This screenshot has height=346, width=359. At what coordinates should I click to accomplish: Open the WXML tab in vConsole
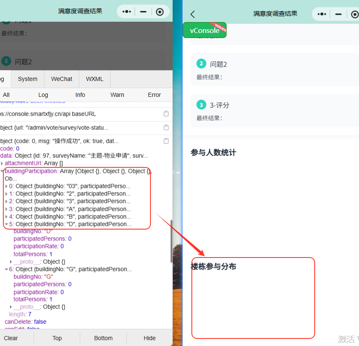(x=95, y=79)
